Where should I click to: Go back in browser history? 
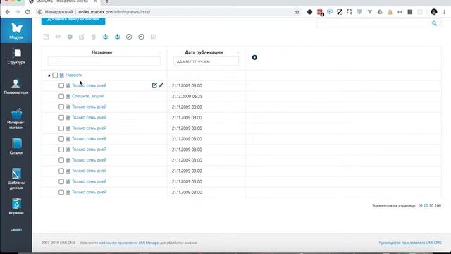pos(8,12)
